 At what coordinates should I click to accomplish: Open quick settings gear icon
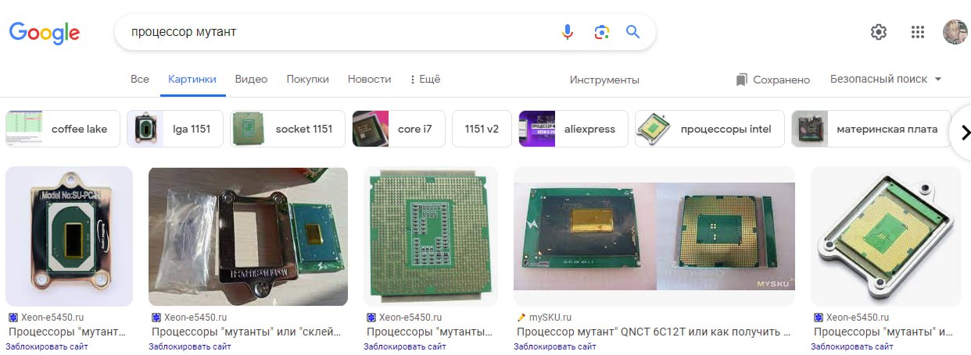click(879, 32)
